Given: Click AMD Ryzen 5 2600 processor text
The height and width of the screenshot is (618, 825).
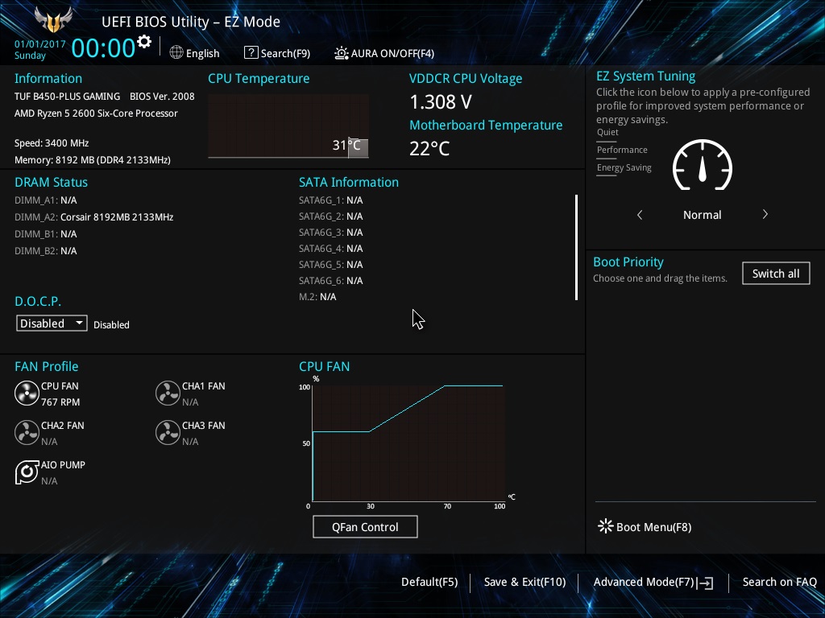Looking at the screenshot, I should tap(96, 113).
